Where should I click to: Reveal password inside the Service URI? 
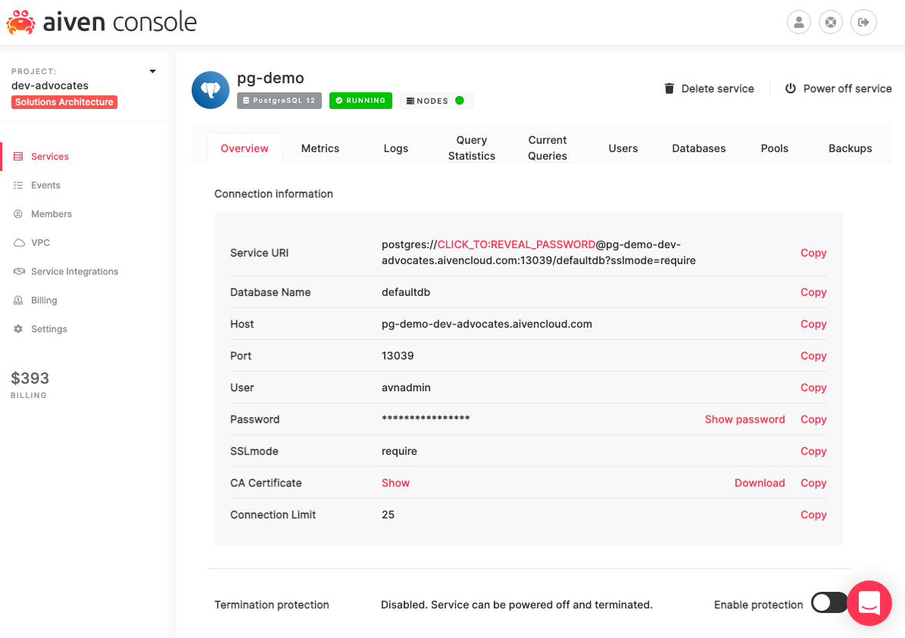(516, 244)
